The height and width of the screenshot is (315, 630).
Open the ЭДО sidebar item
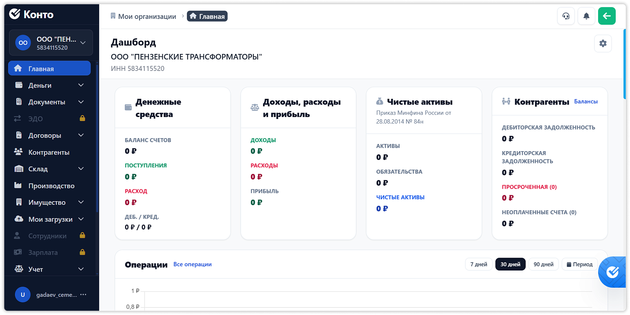click(49, 119)
